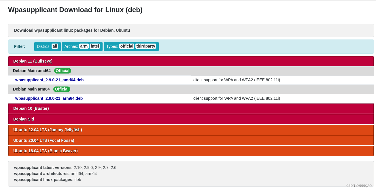Select the Debian Main amd64 repository row
The height and width of the screenshot is (190, 376).
pos(32,71)
